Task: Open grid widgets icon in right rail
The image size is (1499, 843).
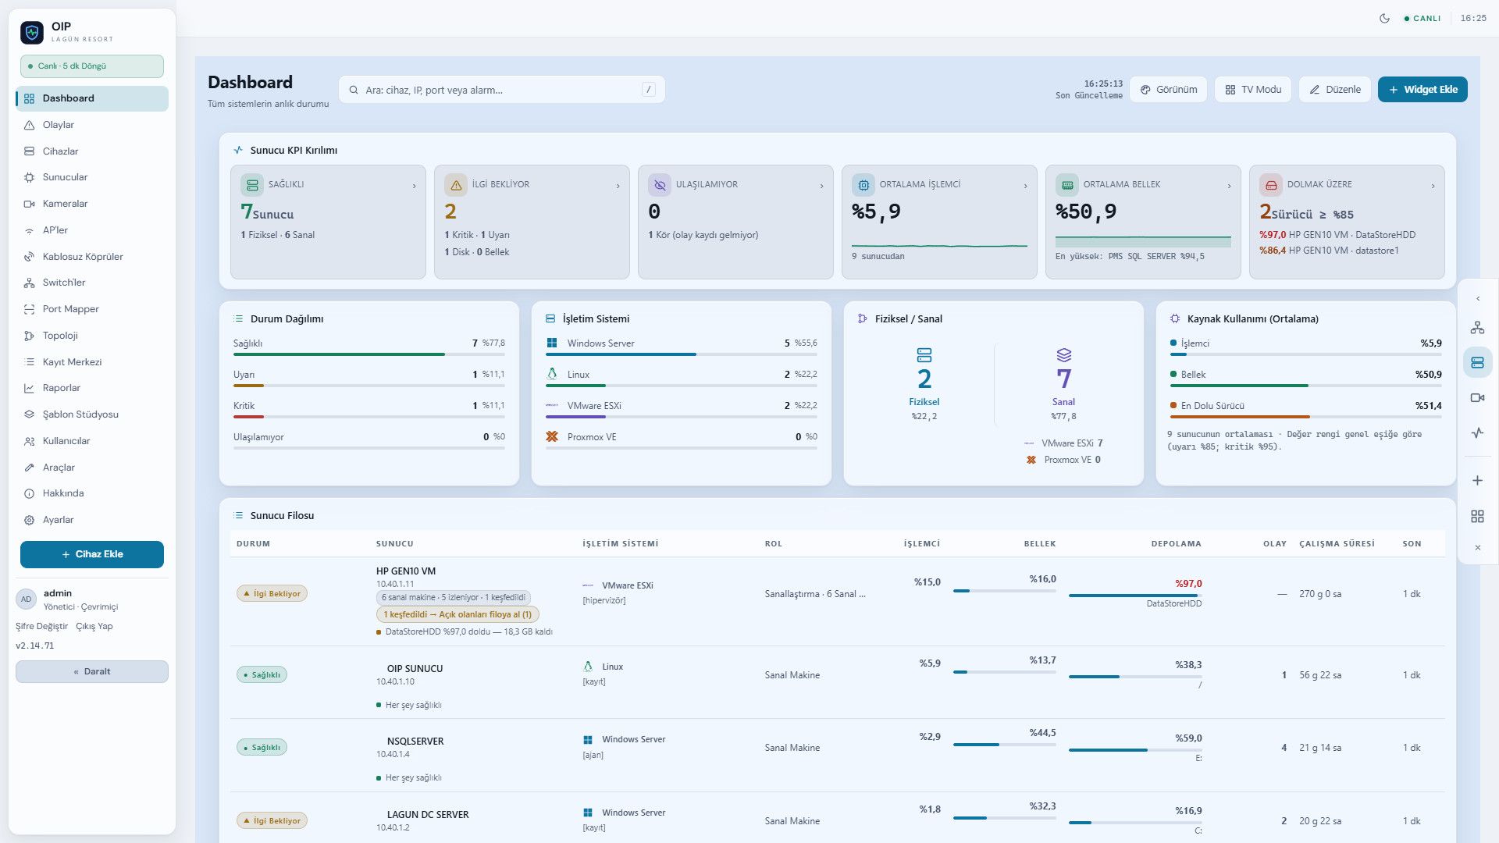Action: pyautogui.click(x=1477, y=517)
